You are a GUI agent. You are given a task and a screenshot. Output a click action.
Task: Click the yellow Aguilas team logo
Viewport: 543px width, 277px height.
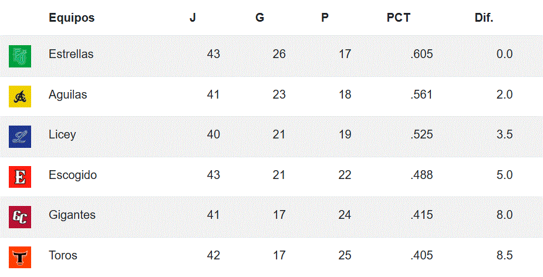20,96
